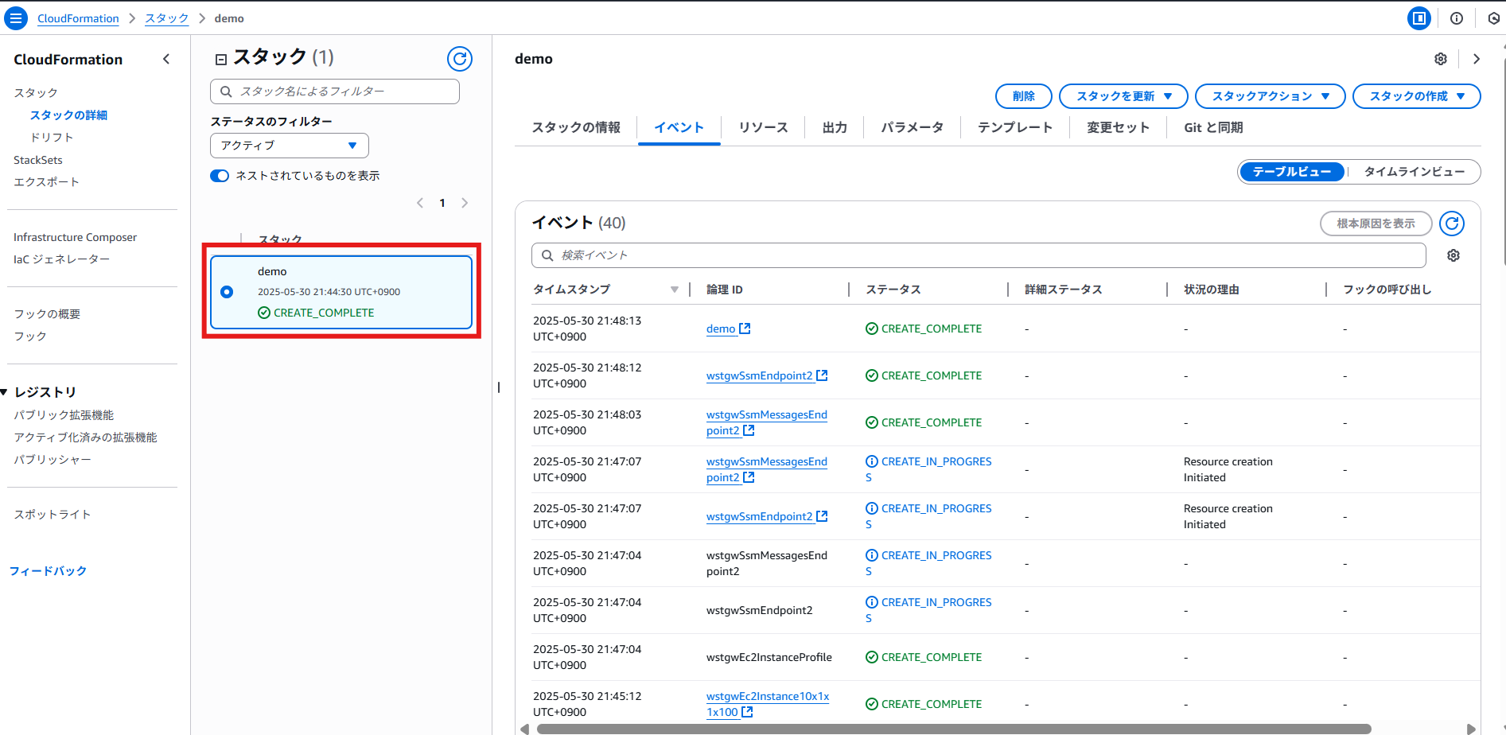Click the Logical ID column header
This screenshot has width=1506, height=735.
pyautogui.click(x=725, y=290)
